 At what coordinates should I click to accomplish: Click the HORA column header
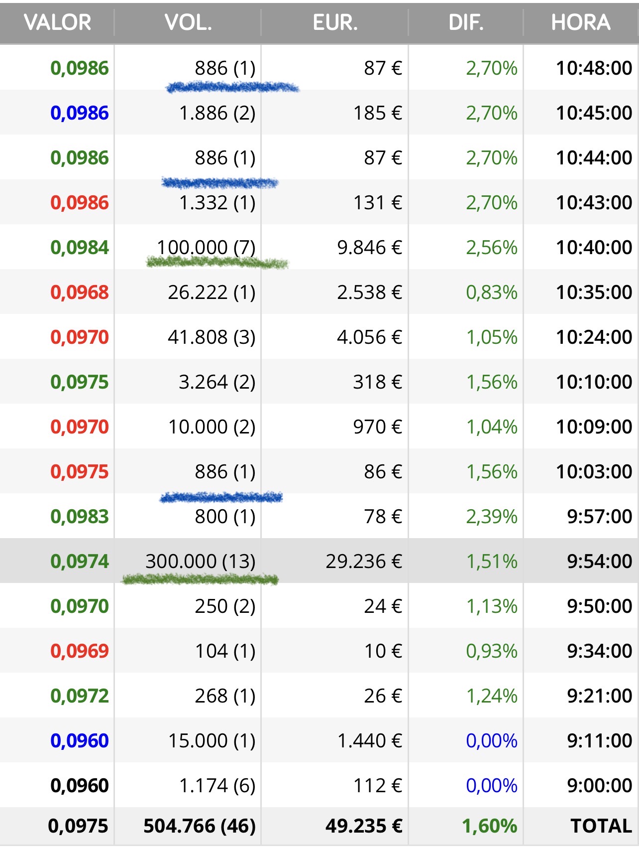[x=580, y=23]
